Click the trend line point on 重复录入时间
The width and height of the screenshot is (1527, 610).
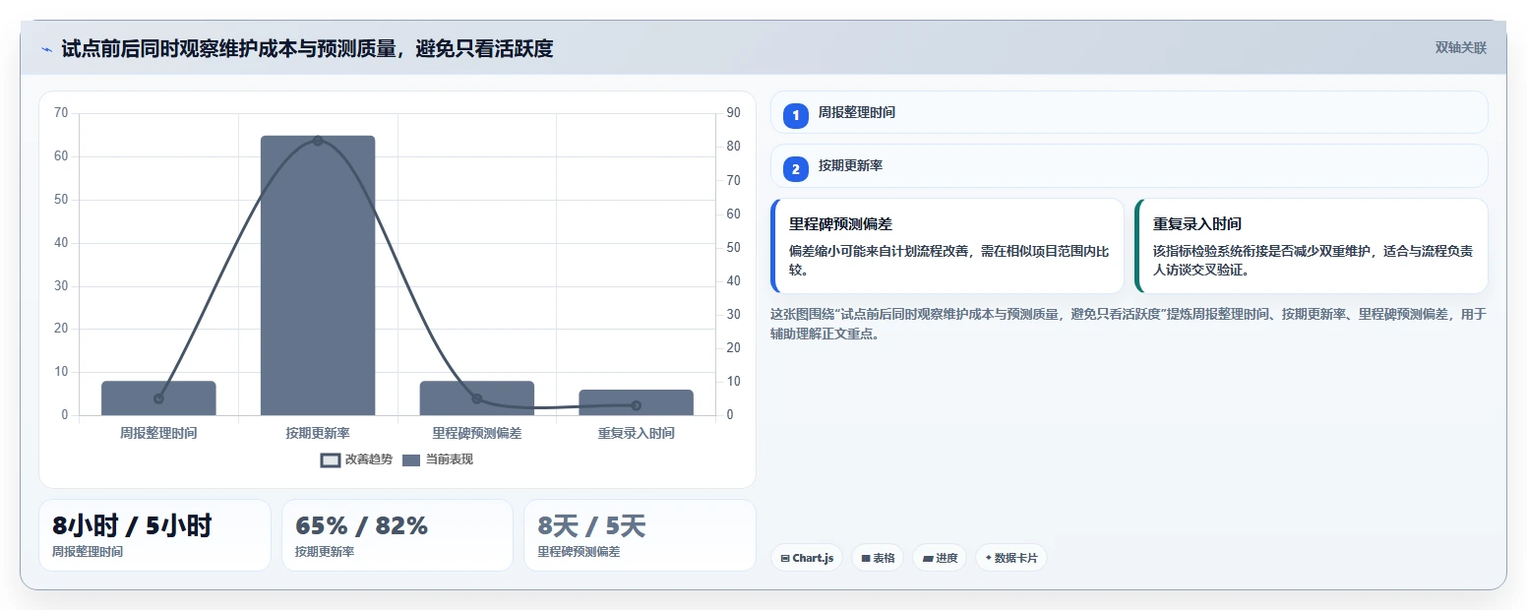coord(636,405)
